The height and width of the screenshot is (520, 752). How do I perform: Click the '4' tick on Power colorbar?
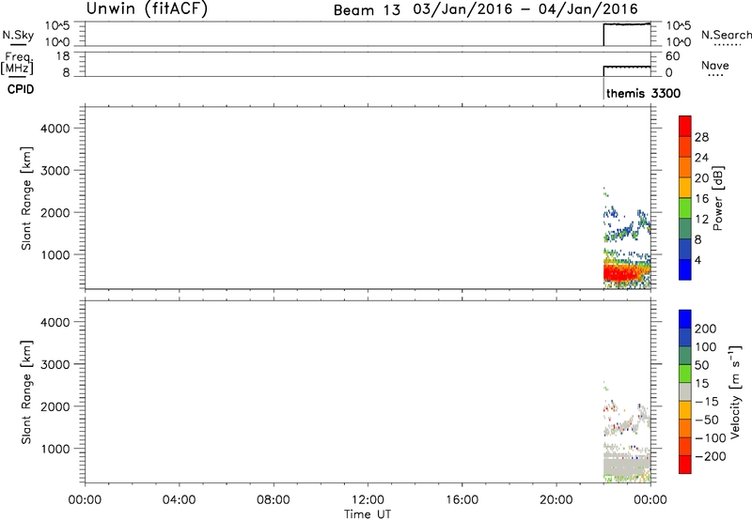coord(697,260)
